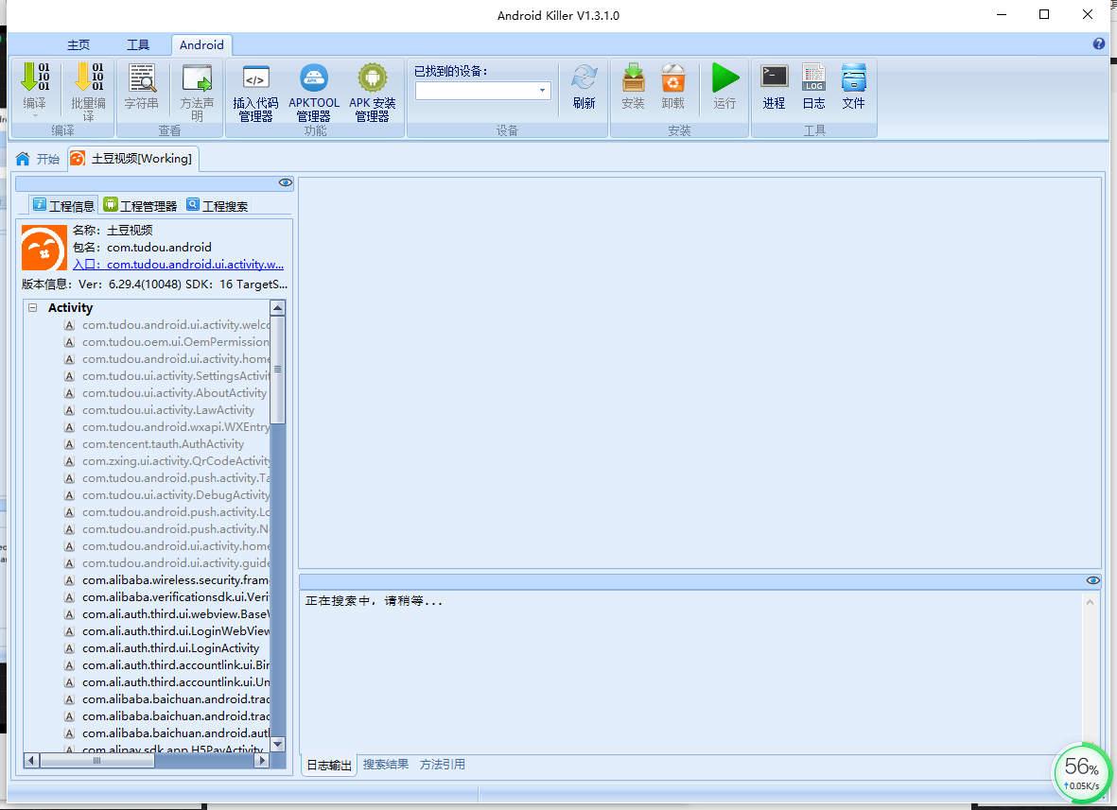Click the activity list scroll down arrow
Image resolution: width=1117 pixels, height=810 pixels.
tap(278, 744)
